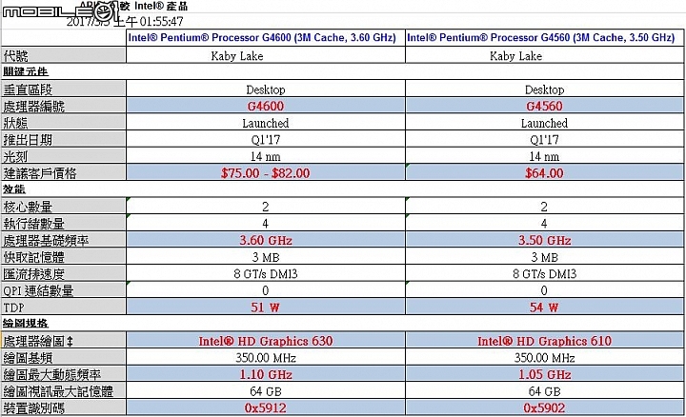Click the 1.10 GHz graphics frequency cell

coord(266,374)
